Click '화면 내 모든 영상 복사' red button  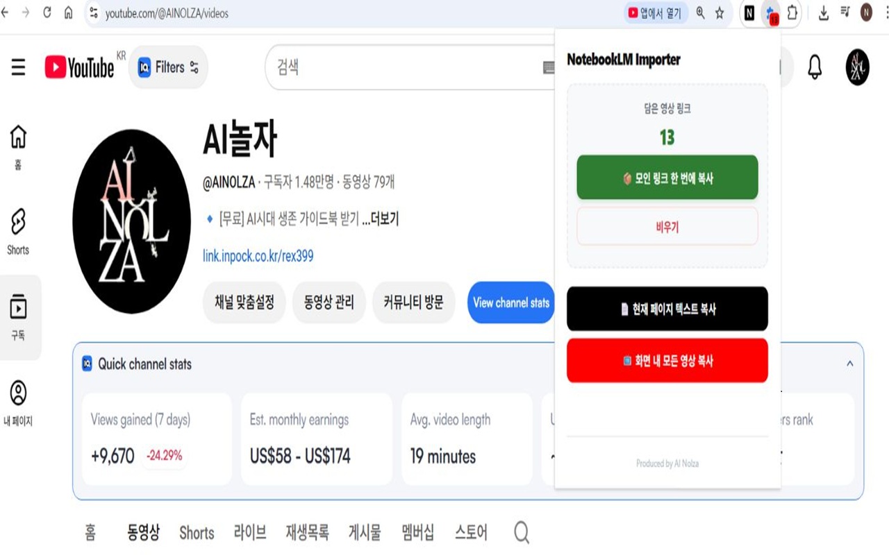(667, 361)
